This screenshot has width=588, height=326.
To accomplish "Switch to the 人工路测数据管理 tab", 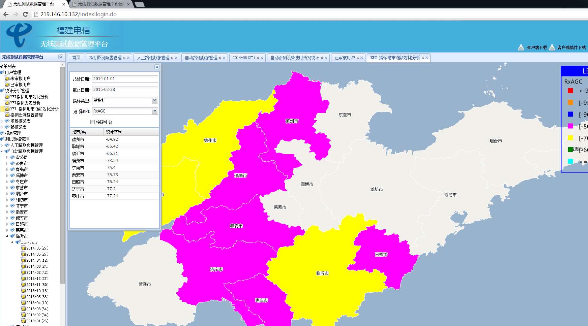I will click(153, 58).
